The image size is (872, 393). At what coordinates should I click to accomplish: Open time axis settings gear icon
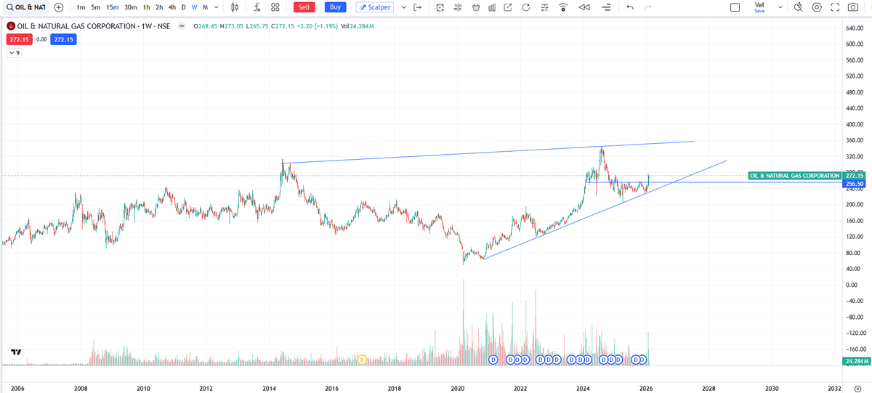pyautogui.click(x=857, y=389)
